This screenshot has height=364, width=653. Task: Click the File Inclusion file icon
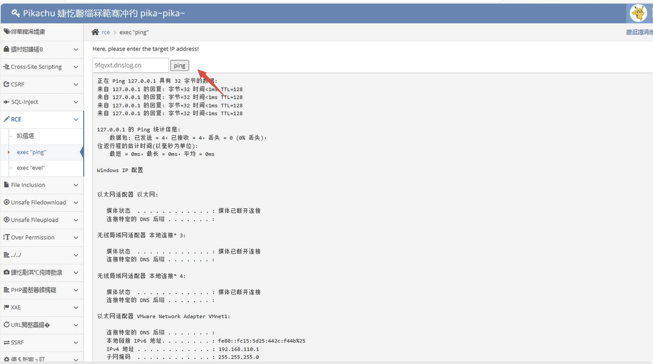(x=6, y=185)
